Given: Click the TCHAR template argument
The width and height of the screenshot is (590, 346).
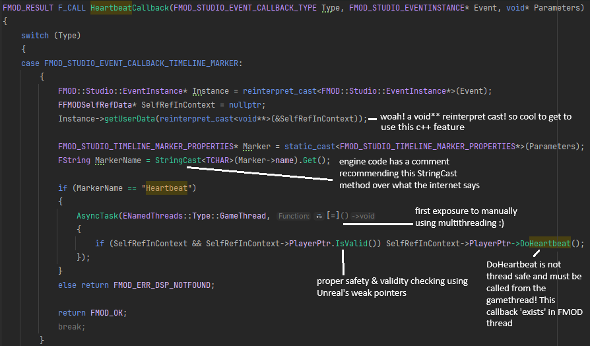Looking at the screenshot, I should pos(218,160).
